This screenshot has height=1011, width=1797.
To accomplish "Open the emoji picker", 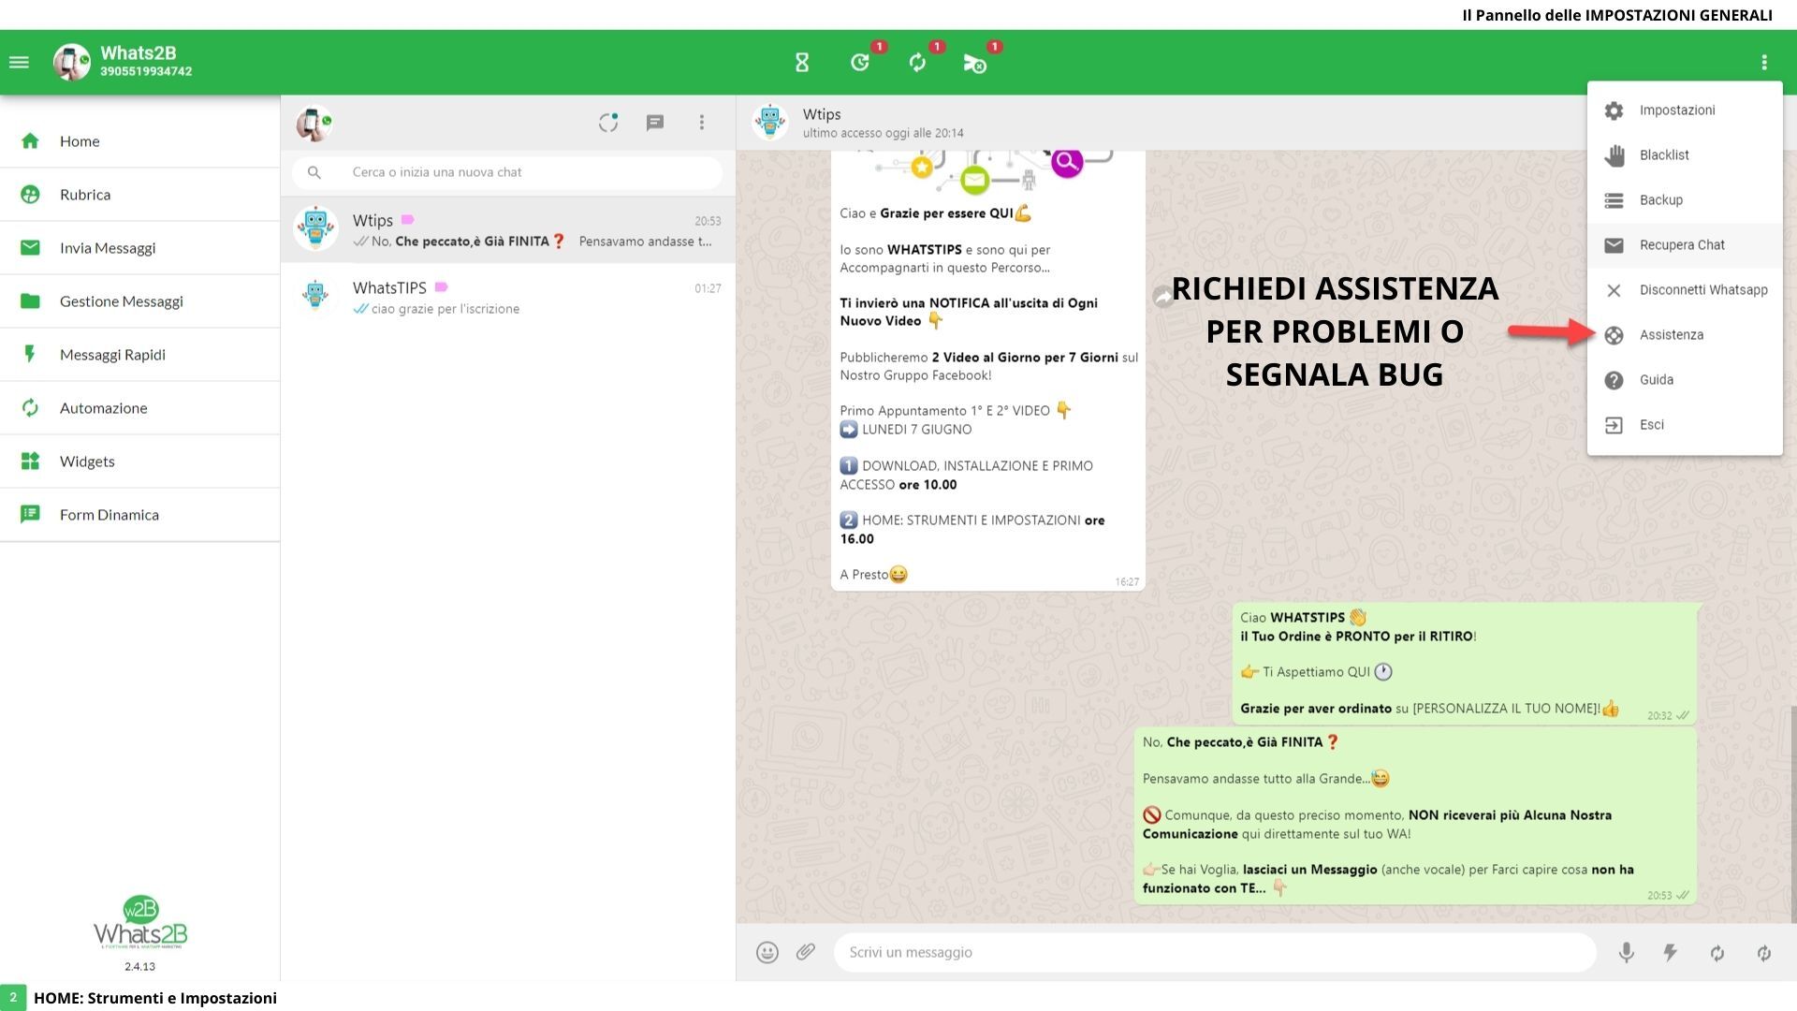I will click(767, 953).
